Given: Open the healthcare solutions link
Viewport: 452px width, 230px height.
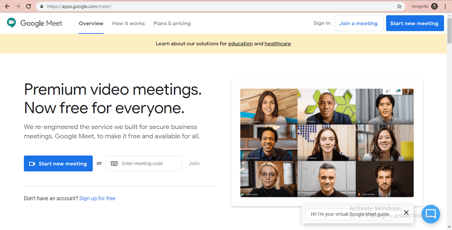Looking at the screenshot, I should (278, 44).
